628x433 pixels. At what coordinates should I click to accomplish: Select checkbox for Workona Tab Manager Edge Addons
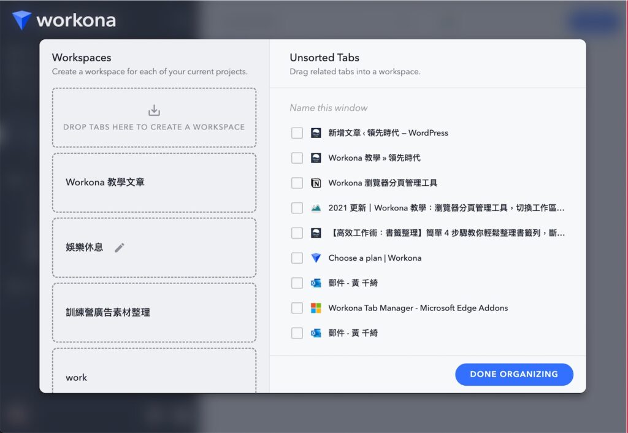(x=297, y=308)
